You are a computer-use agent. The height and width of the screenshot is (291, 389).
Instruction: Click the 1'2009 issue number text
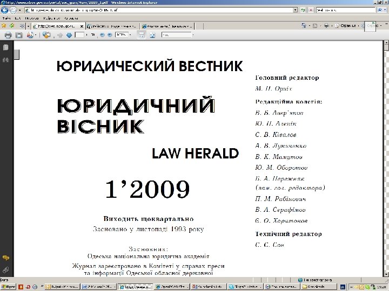(x=147, y=189)
